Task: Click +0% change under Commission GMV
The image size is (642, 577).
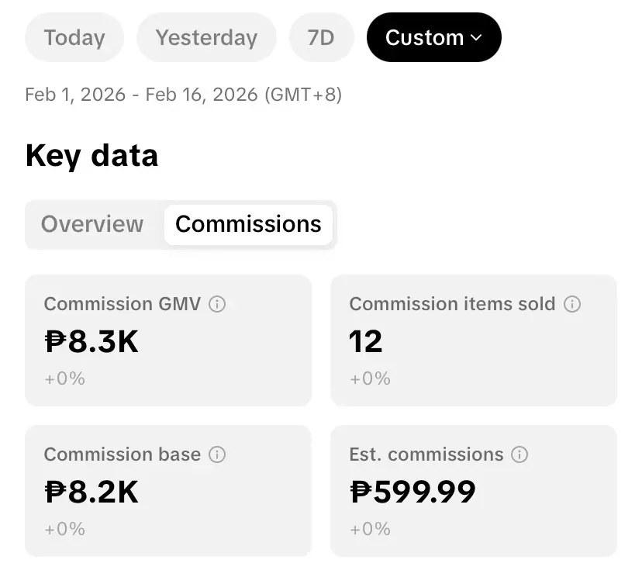Action: click(x=64, y=378)
